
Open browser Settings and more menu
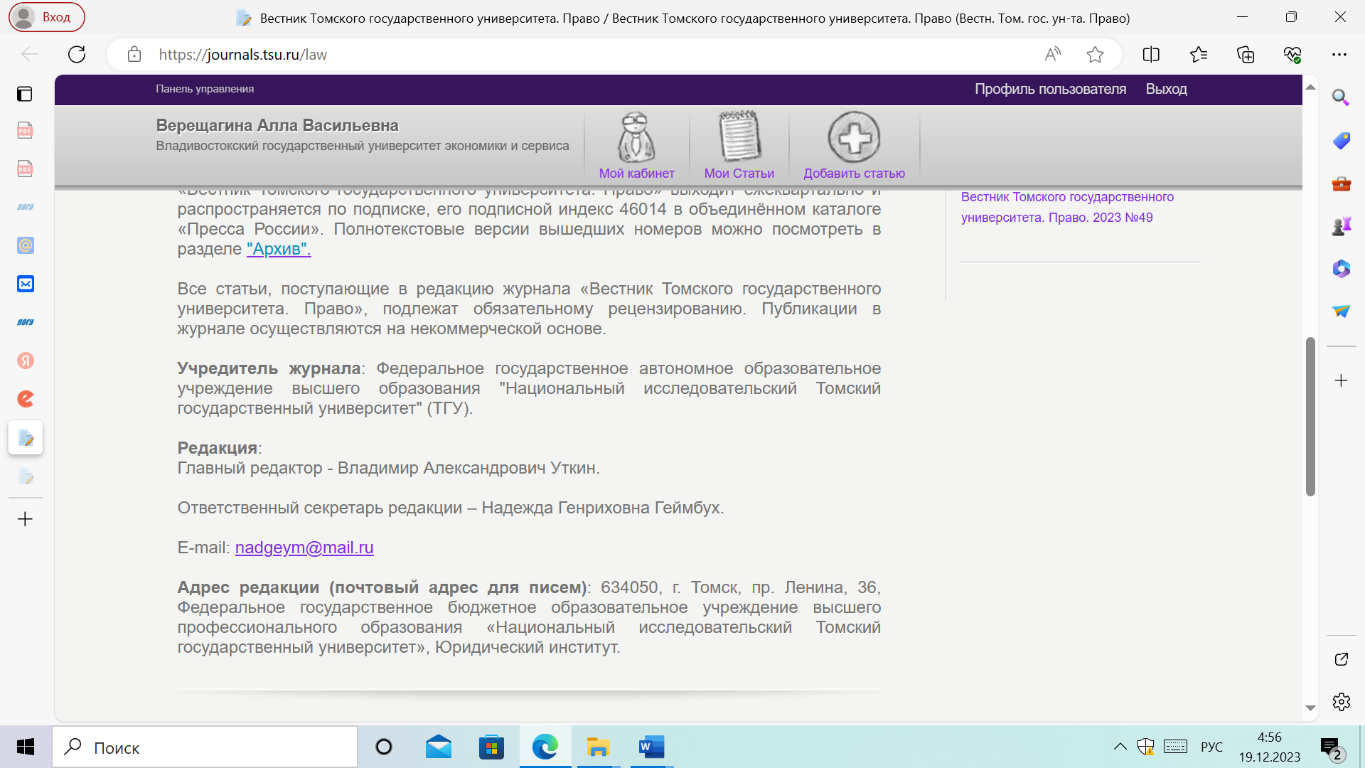pos(1339,55)
